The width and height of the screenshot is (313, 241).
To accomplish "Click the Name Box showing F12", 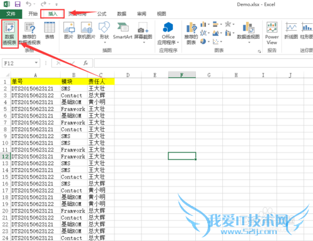I will pos(21,63).
